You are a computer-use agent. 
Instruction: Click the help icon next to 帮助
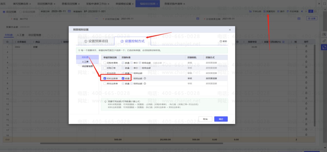pos(221,41)
